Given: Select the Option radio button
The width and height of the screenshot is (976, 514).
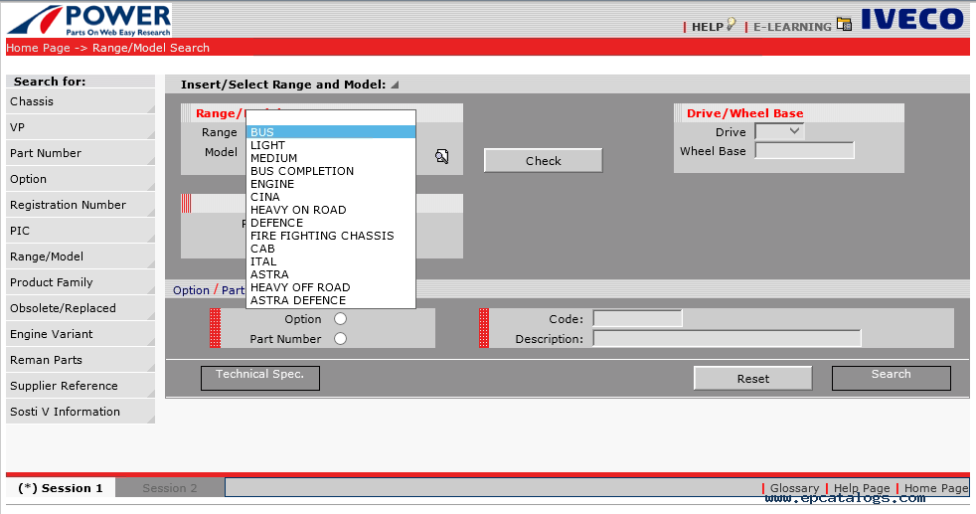Looking at the screenshot, I should (340, 318).
